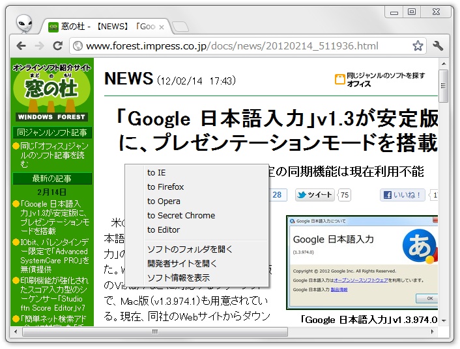Choose 'to Opera' in context menu
Viewport: 460px width, 349px height.
point(197,201)
